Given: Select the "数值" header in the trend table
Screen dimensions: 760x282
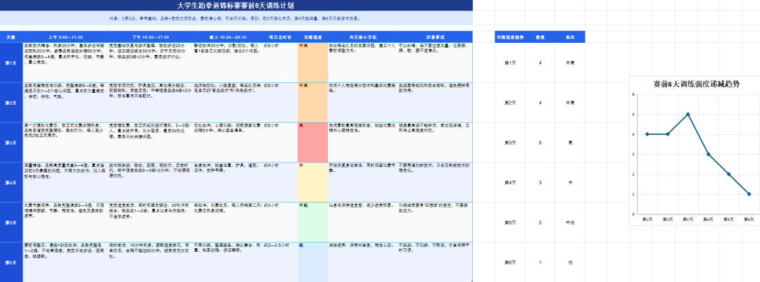Looking at the screenshot, I should pyautogui.click(x=540, y=37).
